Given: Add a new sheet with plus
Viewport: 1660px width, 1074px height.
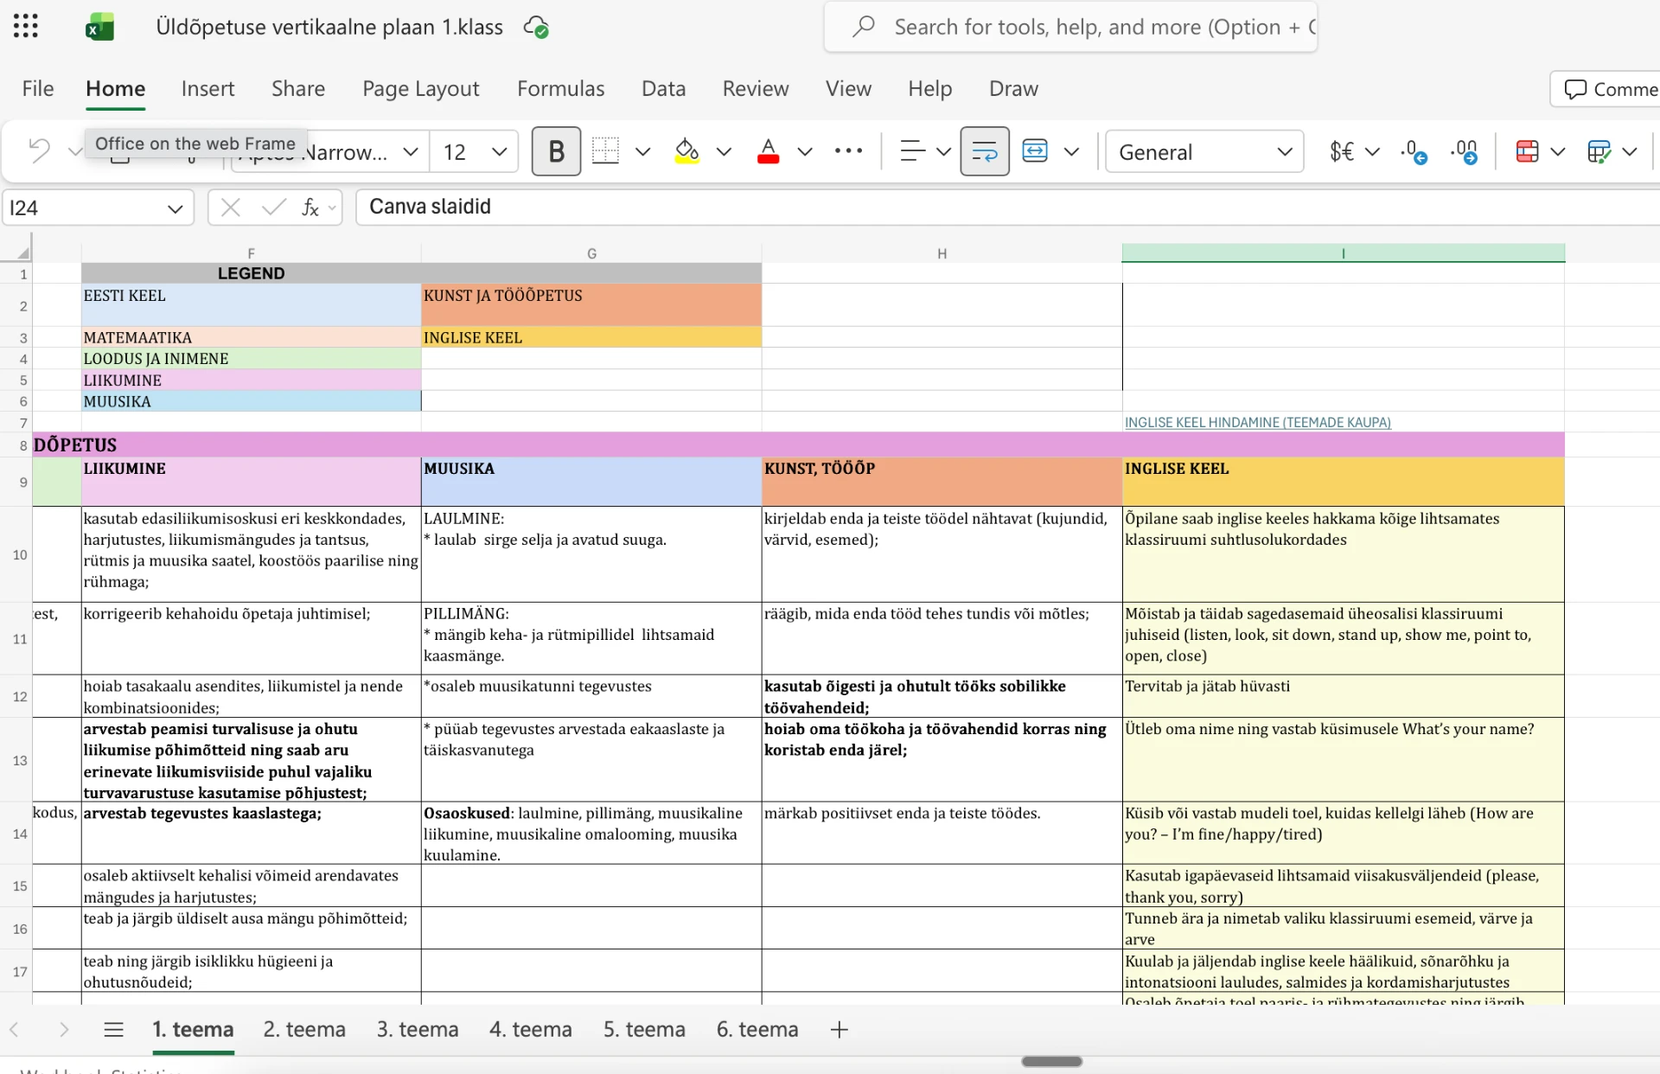Looking at the screenshot, I should tap(839, 1029).
